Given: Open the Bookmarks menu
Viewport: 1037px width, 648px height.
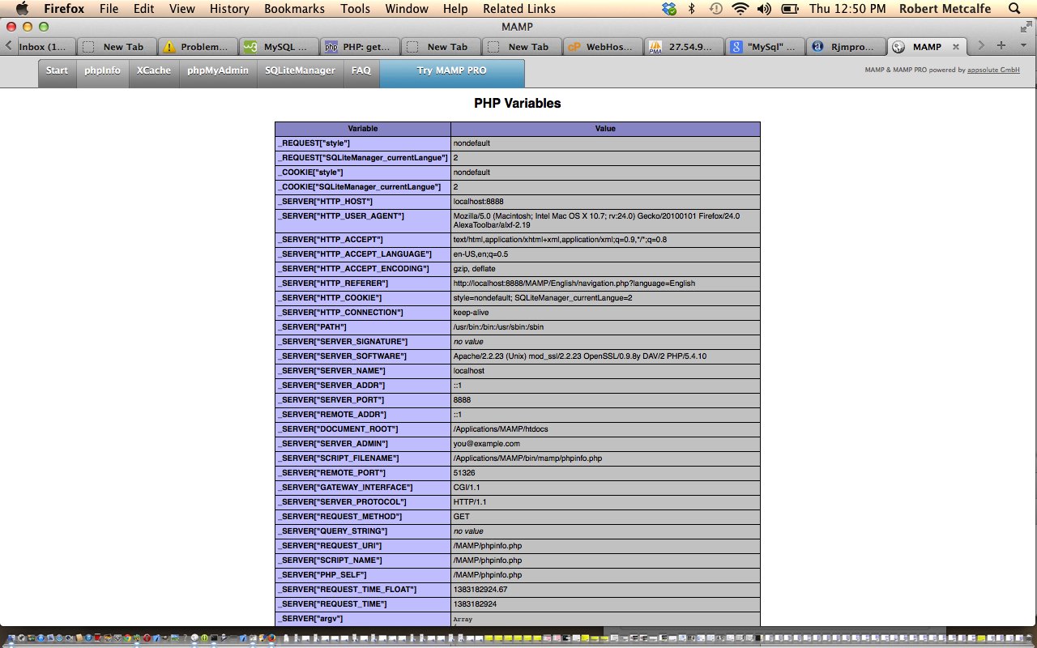Looking at the screenshot, I should [x=294, y=9].
